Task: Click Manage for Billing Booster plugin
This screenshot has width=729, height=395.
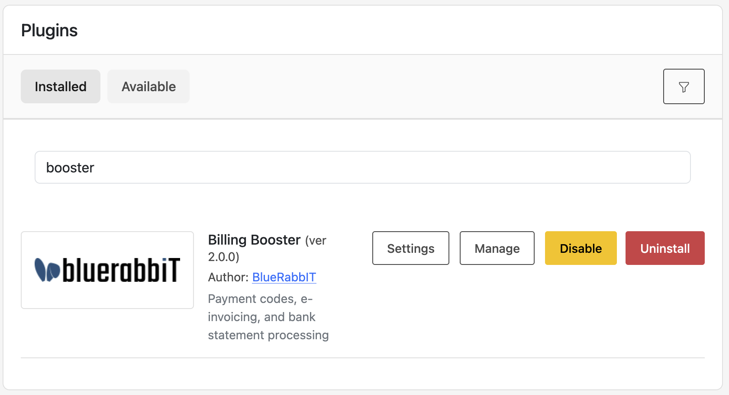Action: tap(497, 248)
